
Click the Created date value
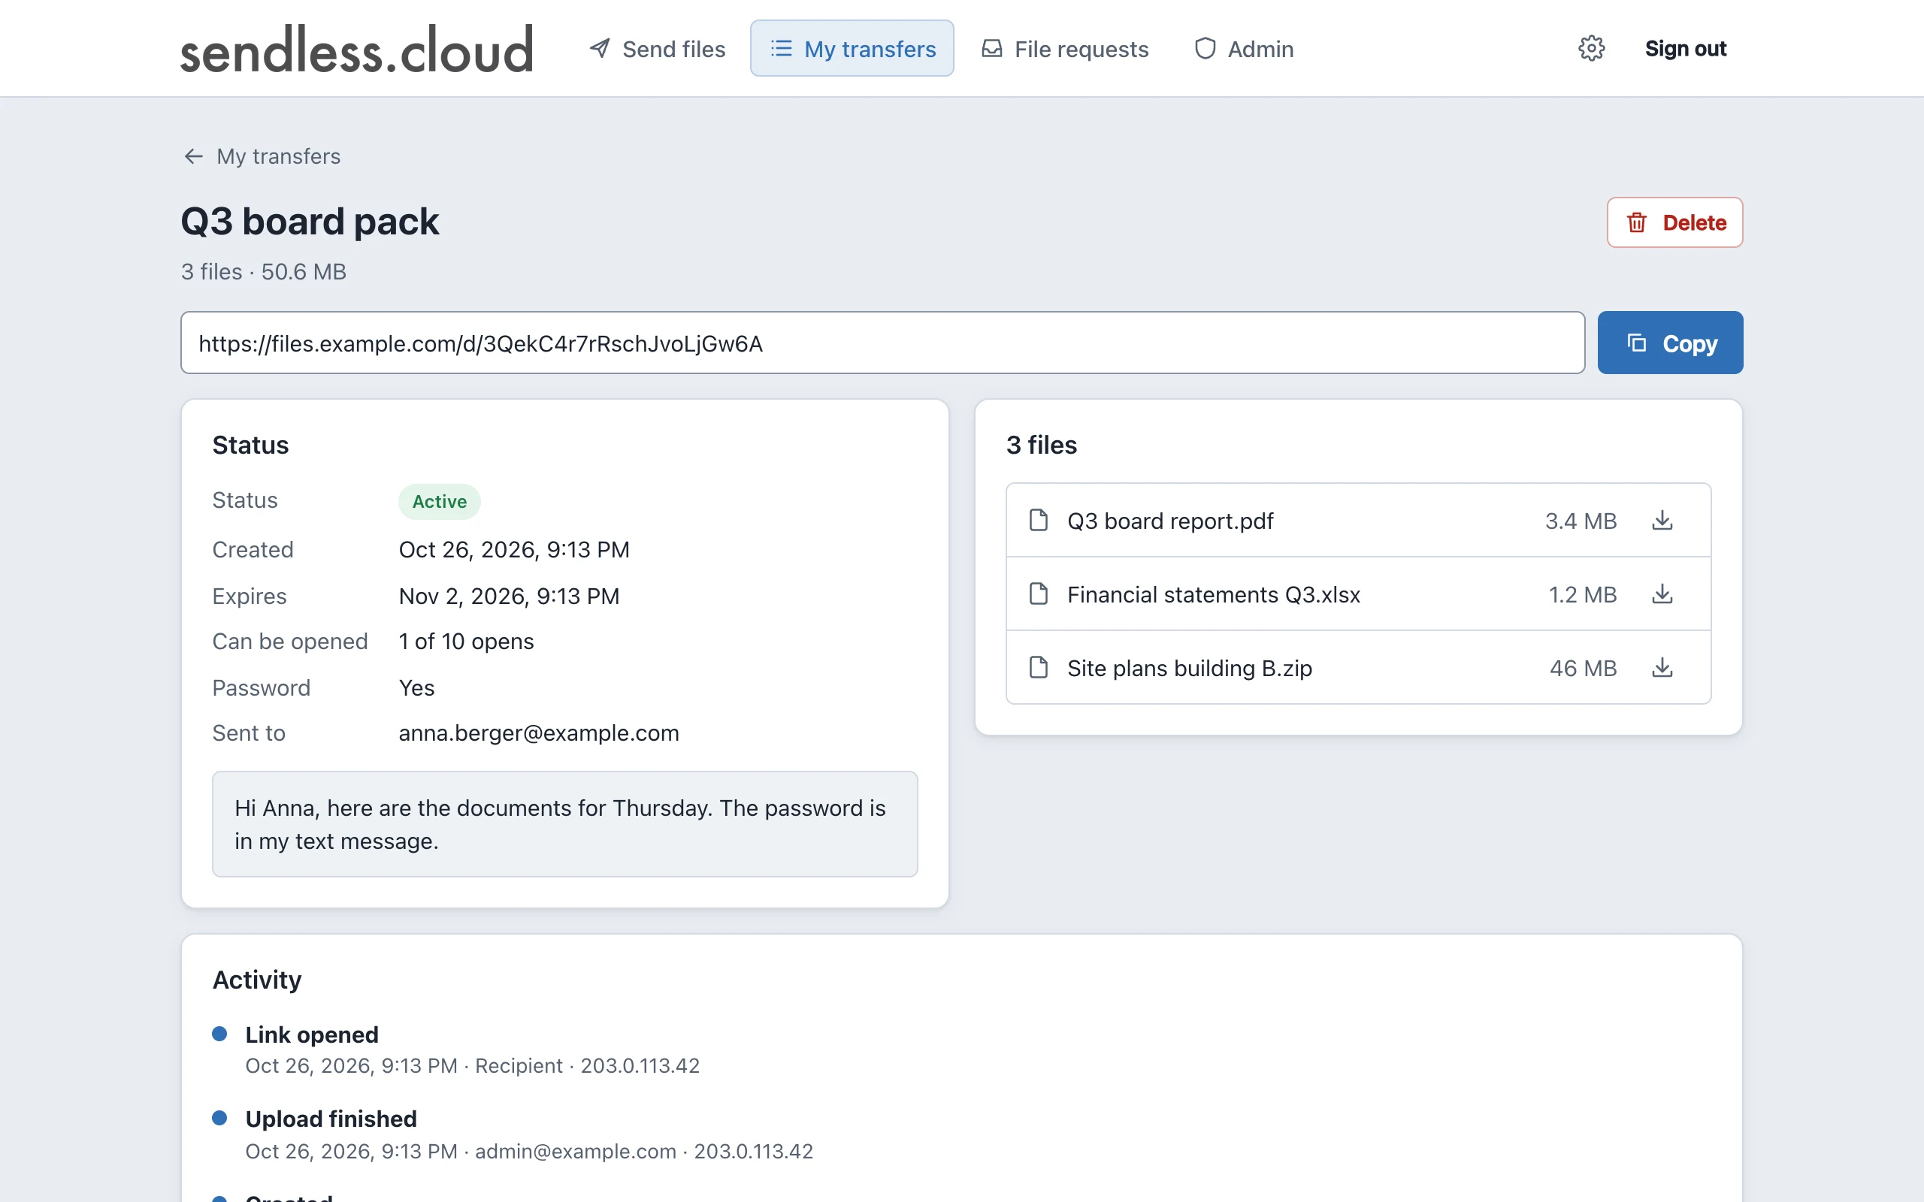click(x=513, y=549)
